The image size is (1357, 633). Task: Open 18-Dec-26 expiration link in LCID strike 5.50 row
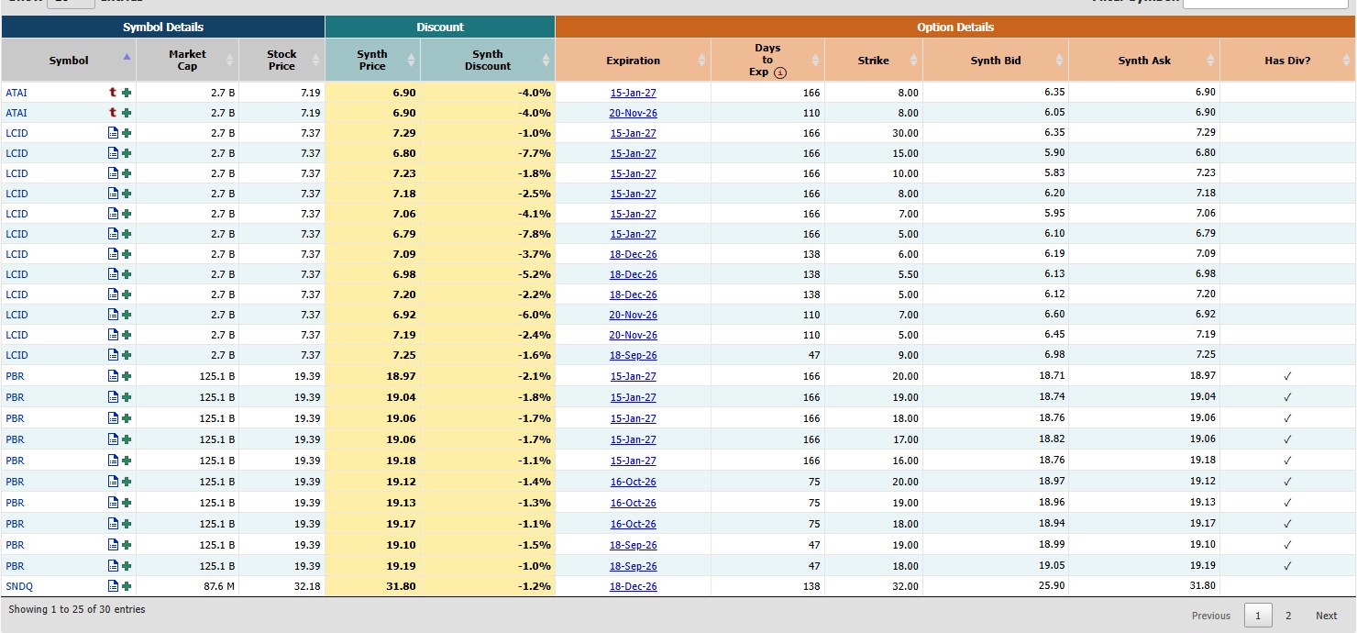(x=633, y=274)
